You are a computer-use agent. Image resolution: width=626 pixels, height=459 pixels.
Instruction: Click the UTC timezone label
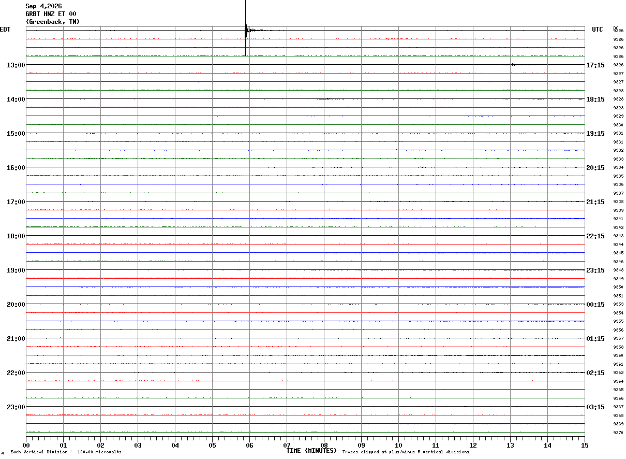(598, 30)
